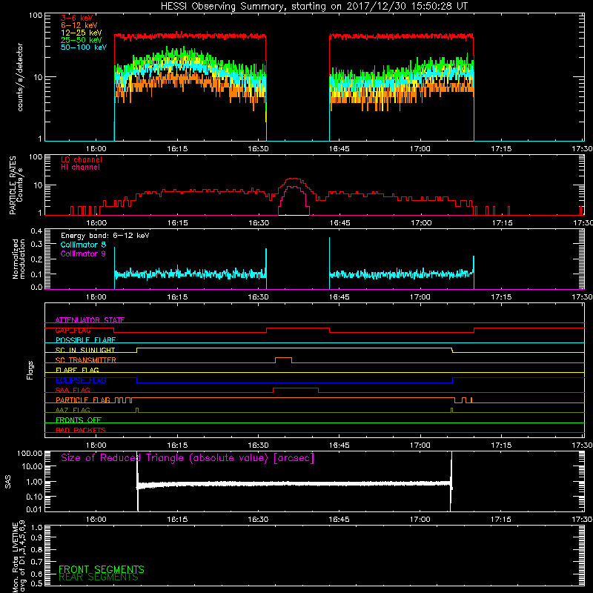
Task: Click the 'SAS' axis label
Action: click(x=7, y=482)
